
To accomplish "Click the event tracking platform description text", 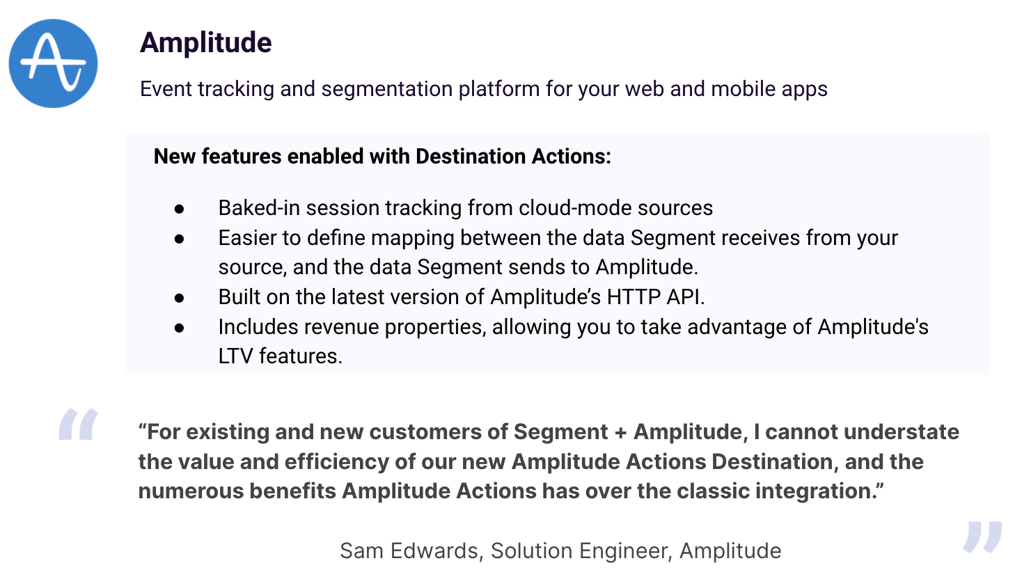I will (x=484, y=89).
